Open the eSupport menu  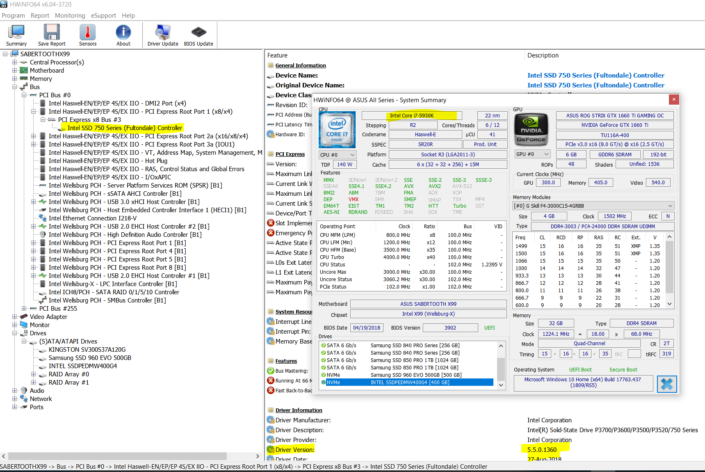(x=103, y=16)
